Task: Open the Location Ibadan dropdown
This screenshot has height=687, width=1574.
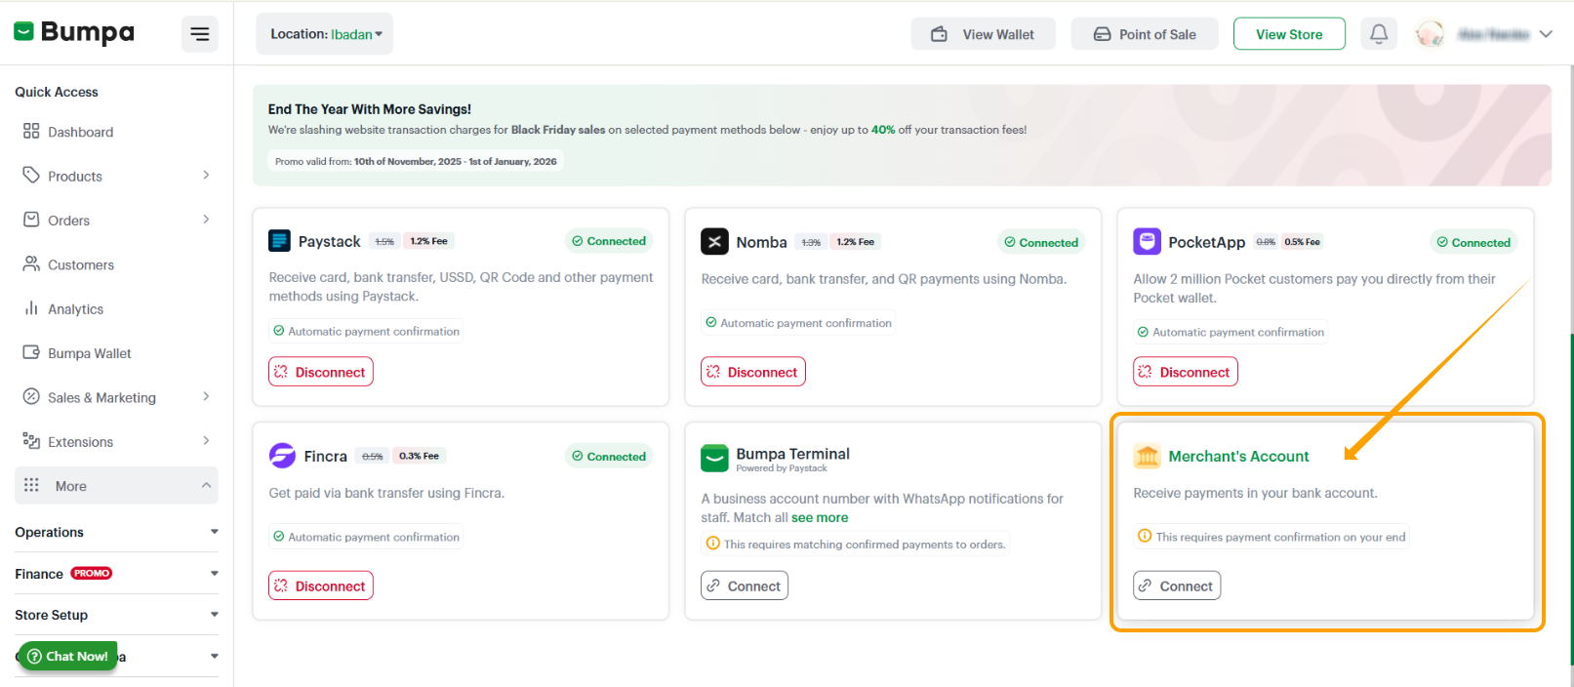Action: tap(325, 34)
